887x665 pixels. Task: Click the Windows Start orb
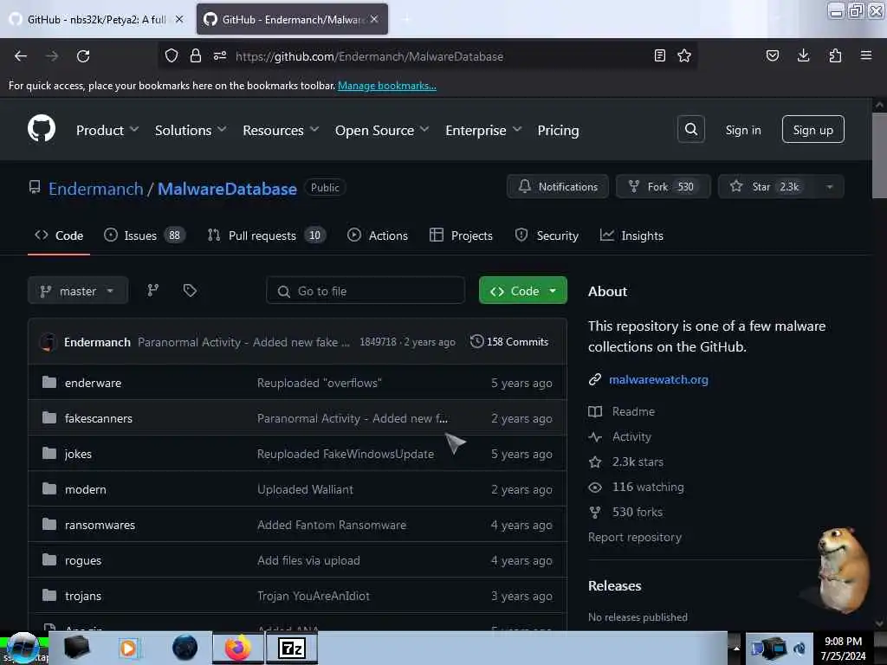pyautogui.click(x=23, y=648)
